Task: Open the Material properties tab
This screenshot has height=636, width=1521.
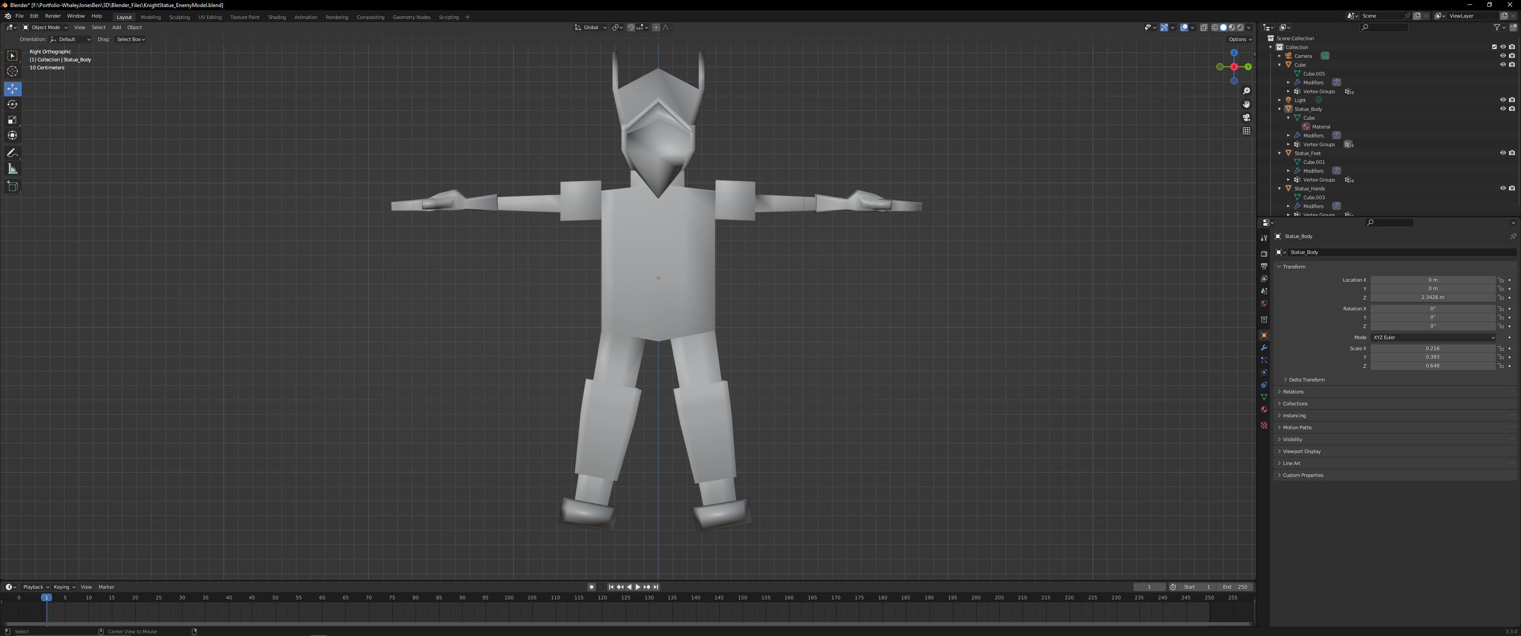Action: pos(1264,410)
